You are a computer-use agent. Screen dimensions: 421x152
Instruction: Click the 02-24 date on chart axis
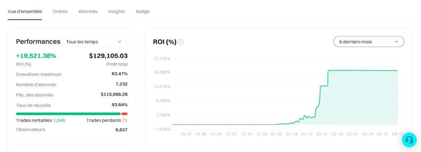click(x=337, y=134)
